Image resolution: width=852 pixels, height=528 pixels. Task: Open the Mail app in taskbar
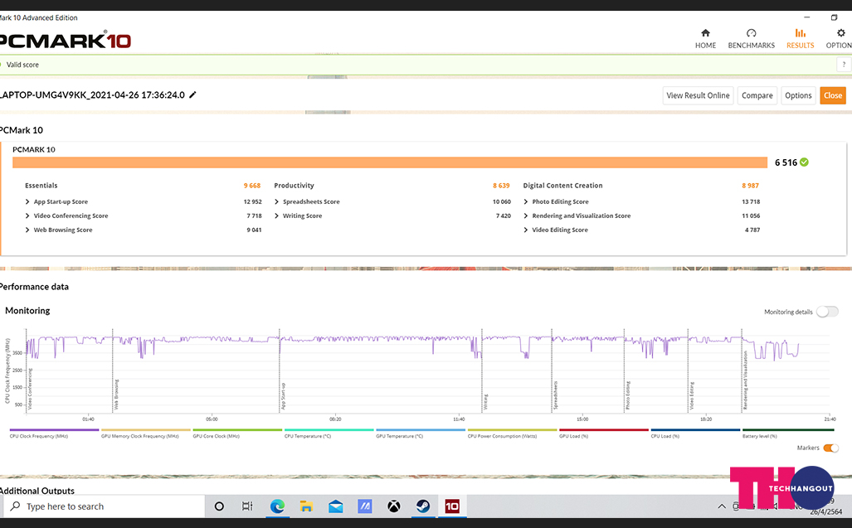pyautogui.click(x=336, y=506)
